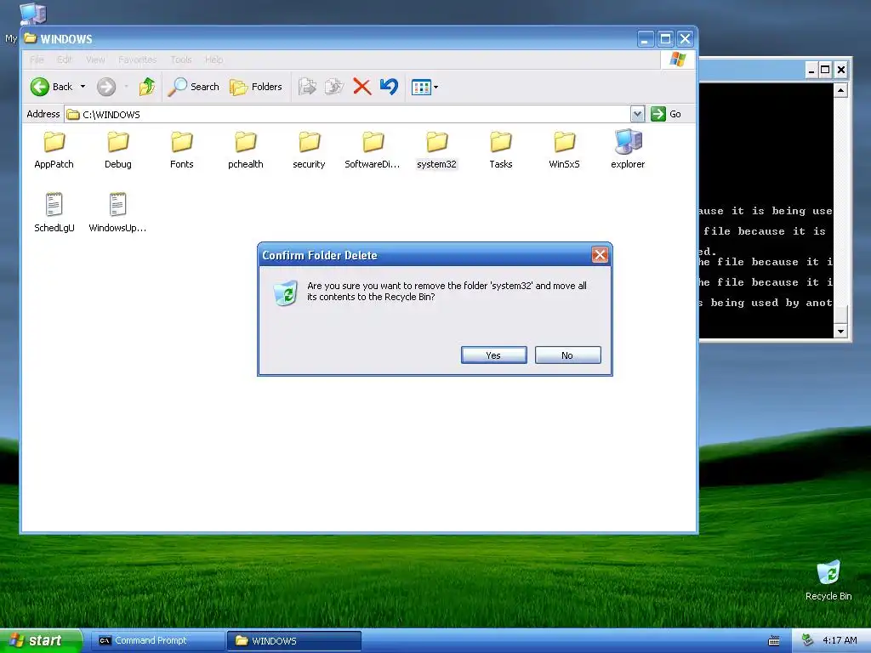Click the system tray network icon
Screen dimensions: 871x653
coord(808,640)
